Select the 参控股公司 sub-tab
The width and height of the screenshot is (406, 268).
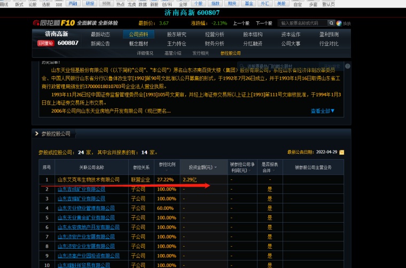[x=231, y=53]
